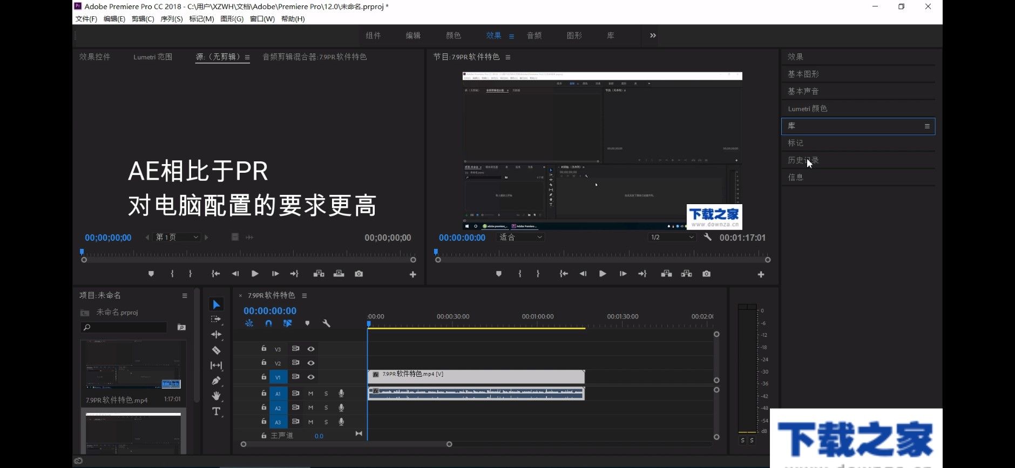
Task: Click the 7.9PR软件特色.mp4 video clip
Action: point(476,376)
